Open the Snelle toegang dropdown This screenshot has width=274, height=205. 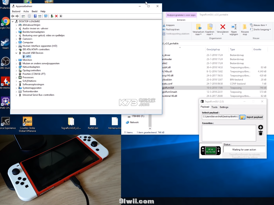click(260, 29)
